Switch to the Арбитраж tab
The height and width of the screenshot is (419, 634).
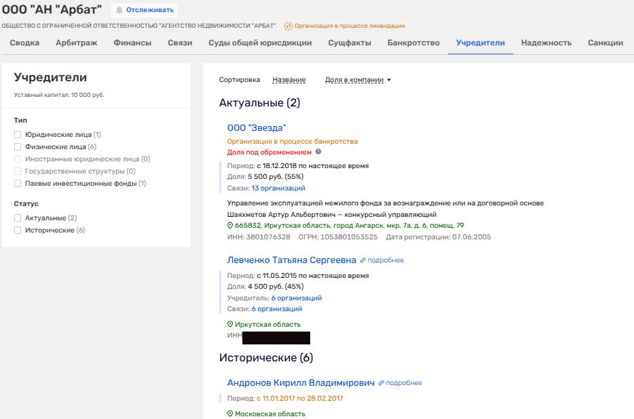pyautogui.click(x=76, y=43)
